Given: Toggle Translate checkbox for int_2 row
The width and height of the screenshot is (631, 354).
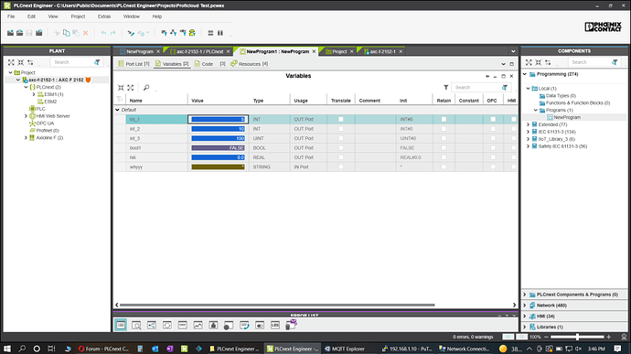Looking at the screenshot, I should [341, 129].
